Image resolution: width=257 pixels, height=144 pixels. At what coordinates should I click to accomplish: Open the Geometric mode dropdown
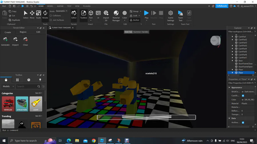tap(61, 11)
